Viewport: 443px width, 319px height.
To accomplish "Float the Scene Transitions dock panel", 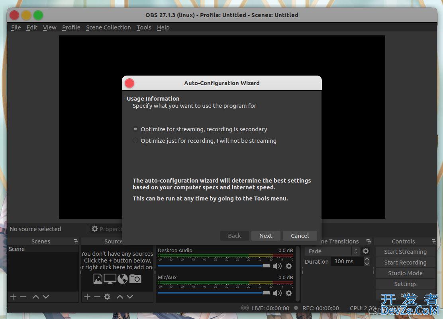I will pyautogui.click(x=369, y=241).
